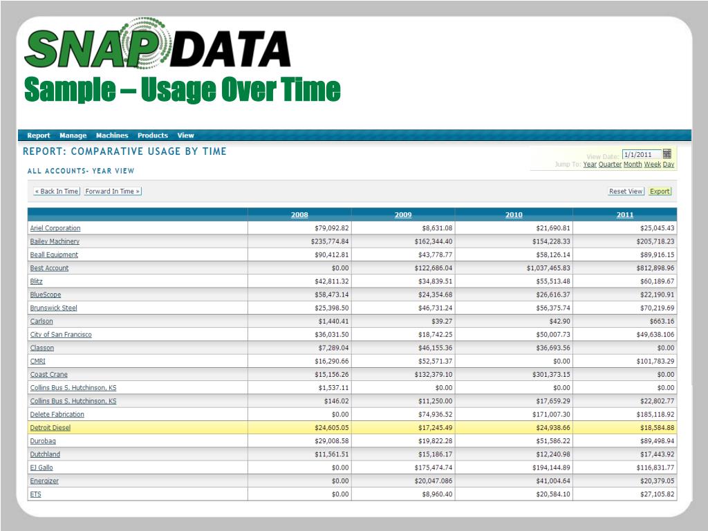Click the Reset View button
The image size is (708, 531).
(625, 192)
